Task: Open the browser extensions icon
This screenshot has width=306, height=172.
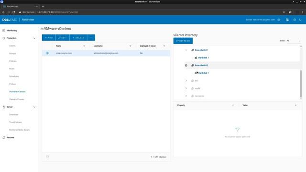Action: tap(290, 12)
